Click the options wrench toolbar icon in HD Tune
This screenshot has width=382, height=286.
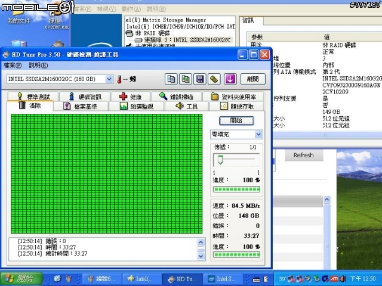(214, 79)
